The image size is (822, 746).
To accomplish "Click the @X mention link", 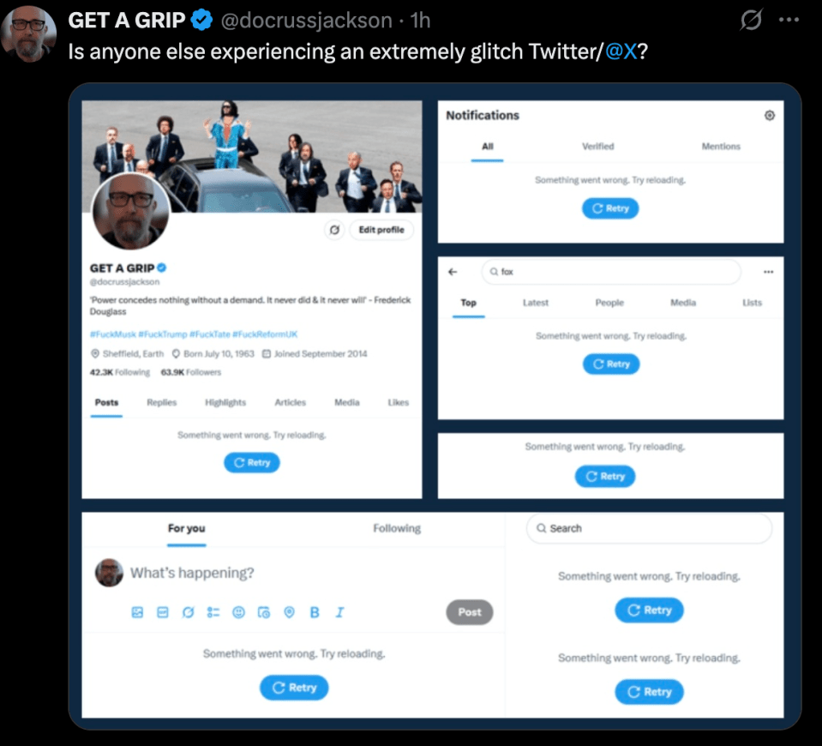I will (621, 51).
